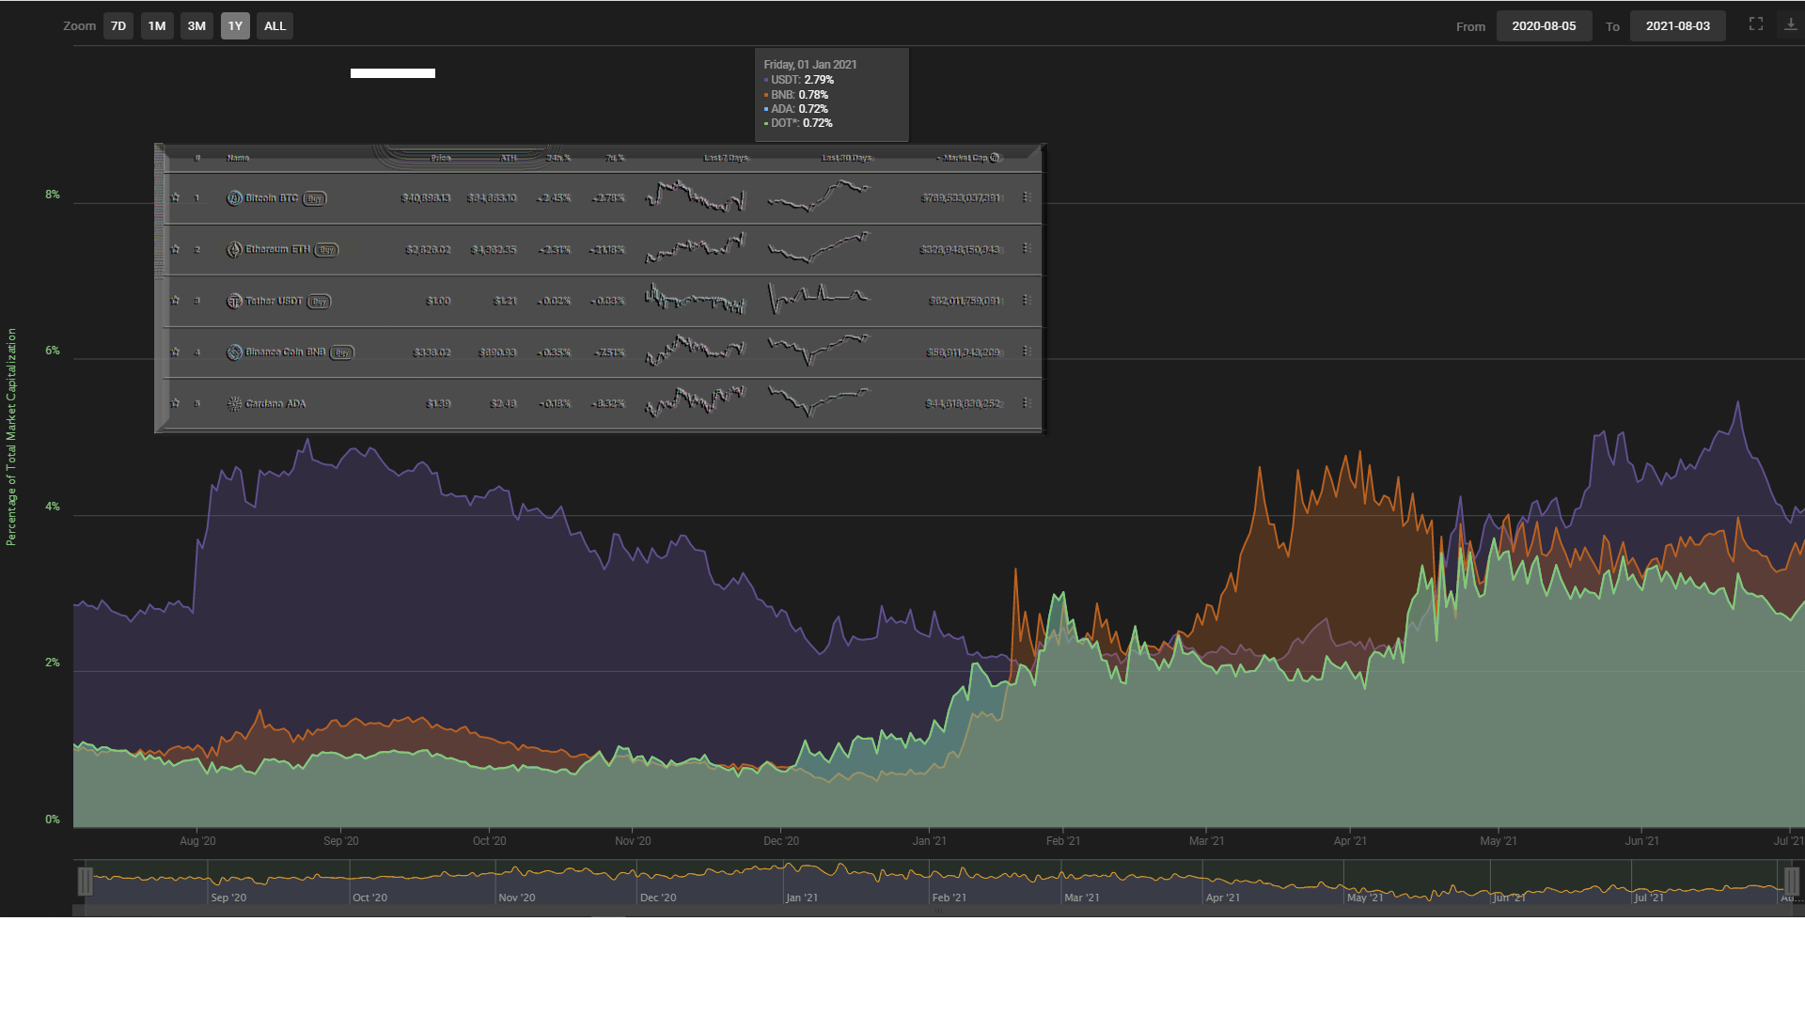This screenshot has width=1805, height=1015.
Task: Add Cardano ADA to watchlist star
Action: 175,404
